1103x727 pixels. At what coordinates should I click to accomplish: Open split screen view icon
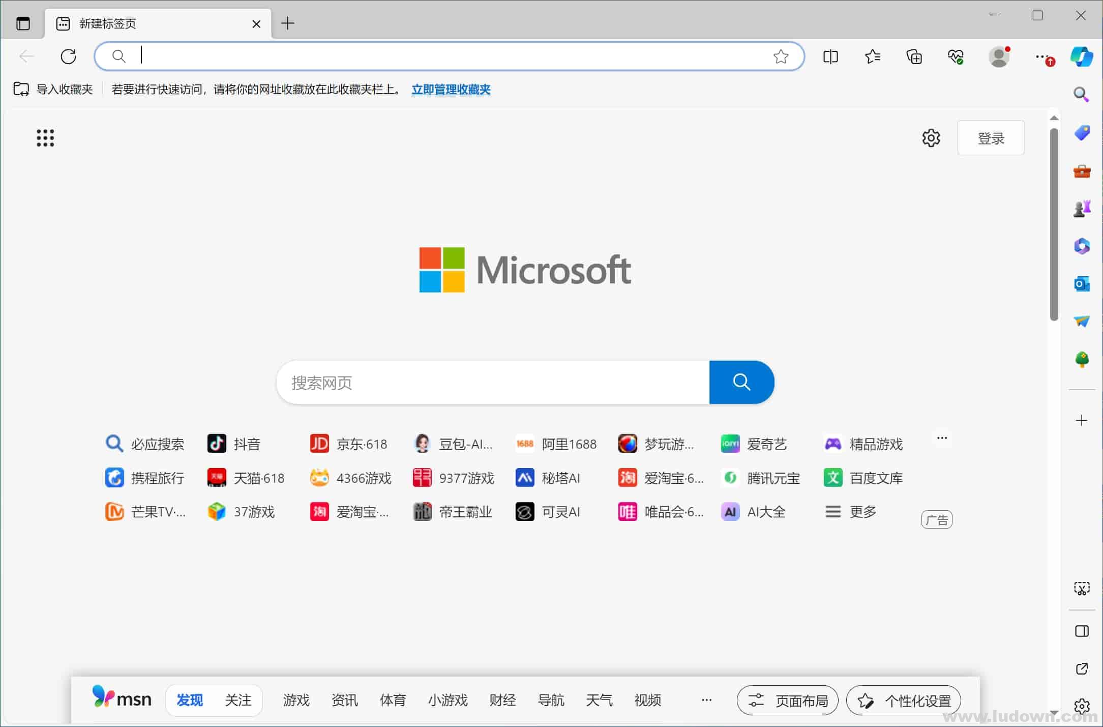[830, 56]
